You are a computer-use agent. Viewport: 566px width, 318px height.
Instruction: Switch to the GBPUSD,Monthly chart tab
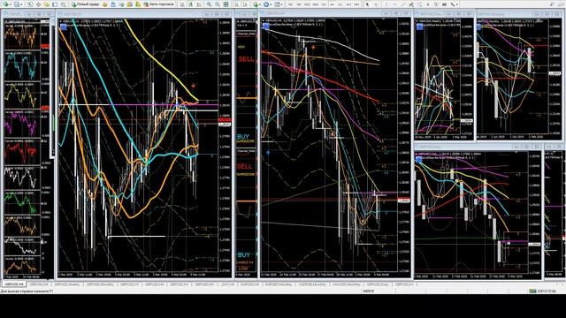tap(100, 284)
